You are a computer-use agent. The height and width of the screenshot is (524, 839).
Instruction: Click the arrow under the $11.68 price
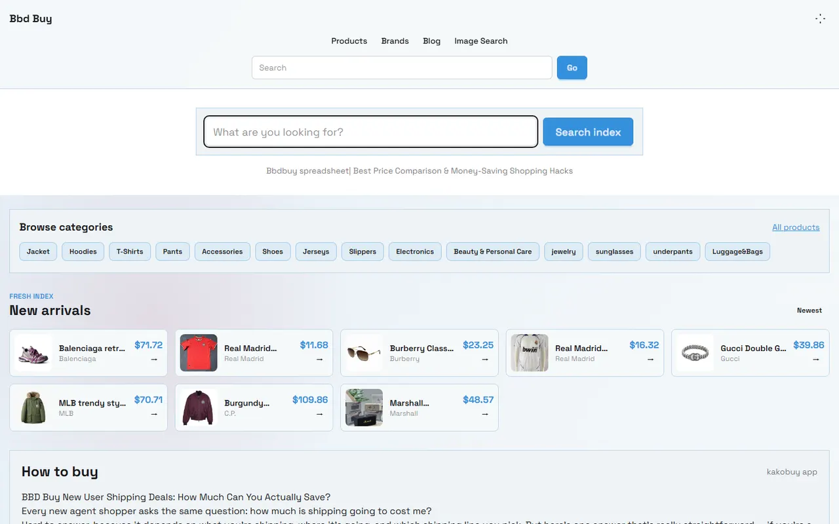click(x=320, y=359)
